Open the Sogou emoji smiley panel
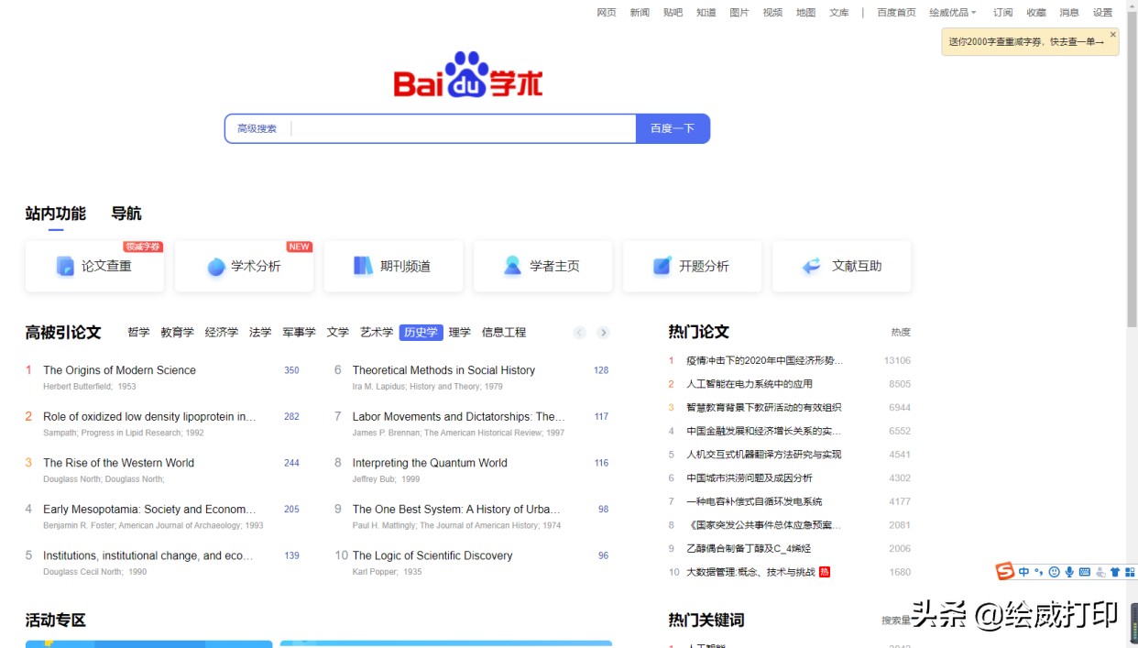Viewport: 1138px width, 648px height. point(1055,572)
